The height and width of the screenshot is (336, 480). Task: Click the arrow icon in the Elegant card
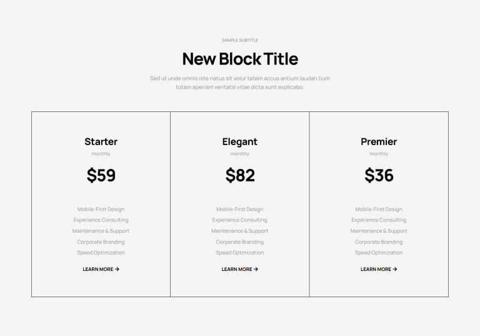coord(256,270)
